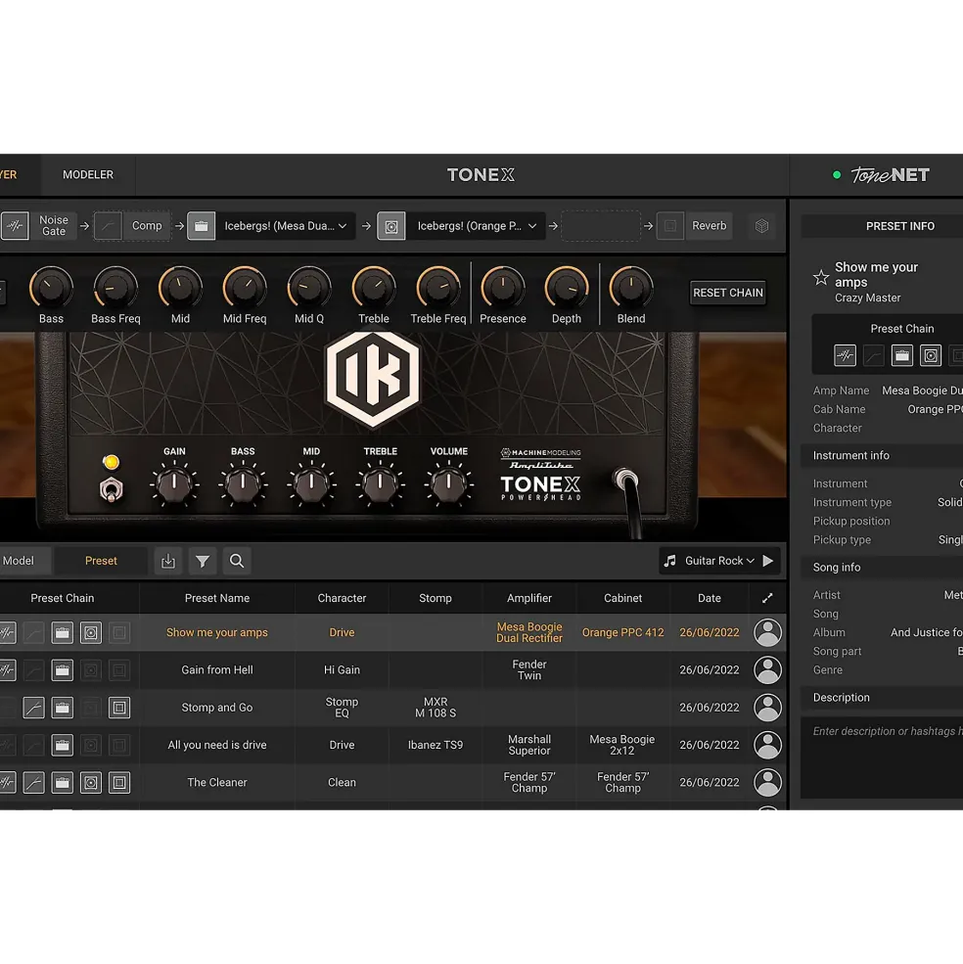Select the Preset tab in the browser
The width and height of the screenshot is (963, 964).
point(101,561)
